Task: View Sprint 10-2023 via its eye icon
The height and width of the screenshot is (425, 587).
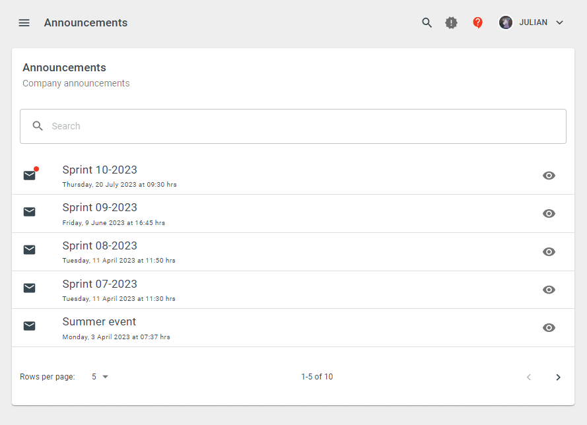Action: 549,176
